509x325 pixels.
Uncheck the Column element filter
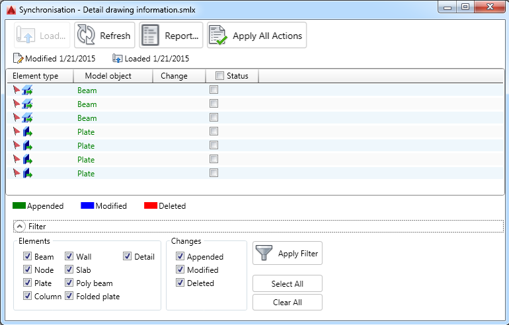click(27, 296)
